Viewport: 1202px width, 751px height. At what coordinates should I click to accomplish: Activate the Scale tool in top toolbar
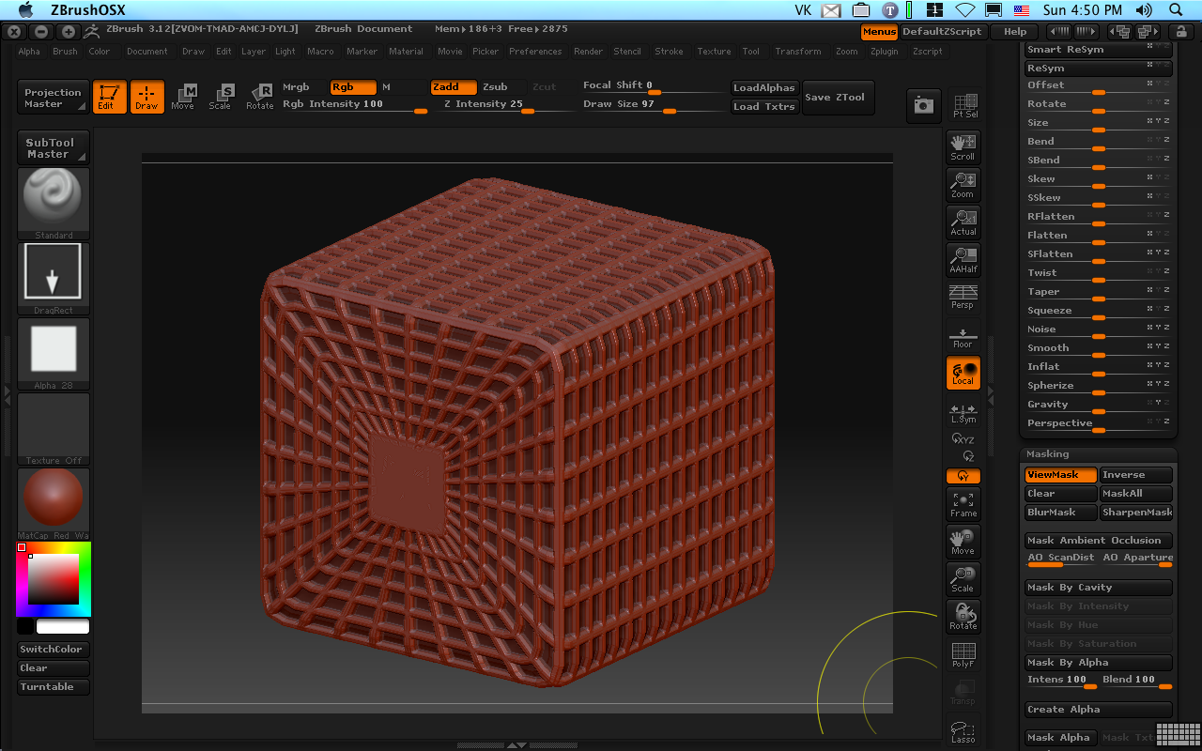pos(221,97)
